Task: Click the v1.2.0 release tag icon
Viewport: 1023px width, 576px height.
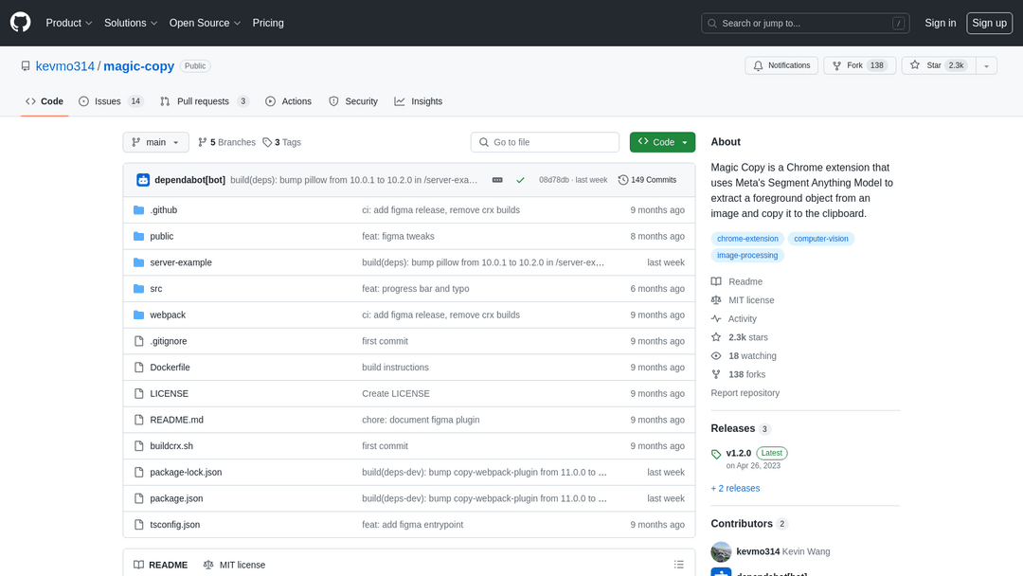Action: 716,454
